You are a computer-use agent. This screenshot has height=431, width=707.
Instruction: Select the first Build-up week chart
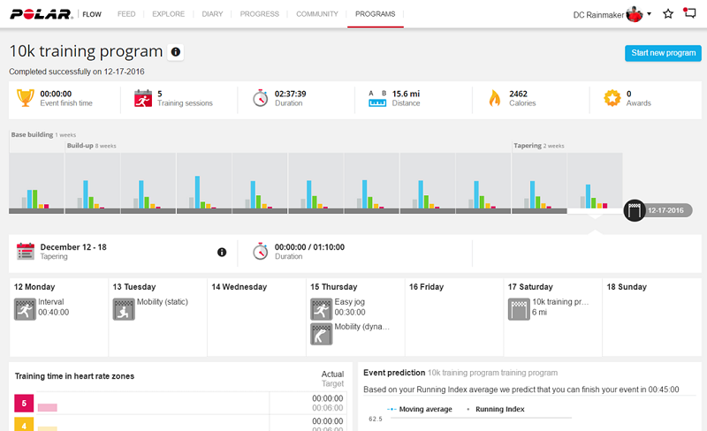point(93,183)
